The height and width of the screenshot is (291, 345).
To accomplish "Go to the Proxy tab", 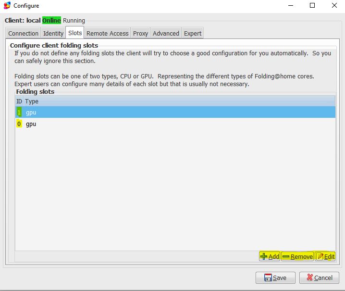I will pos(140,33).
